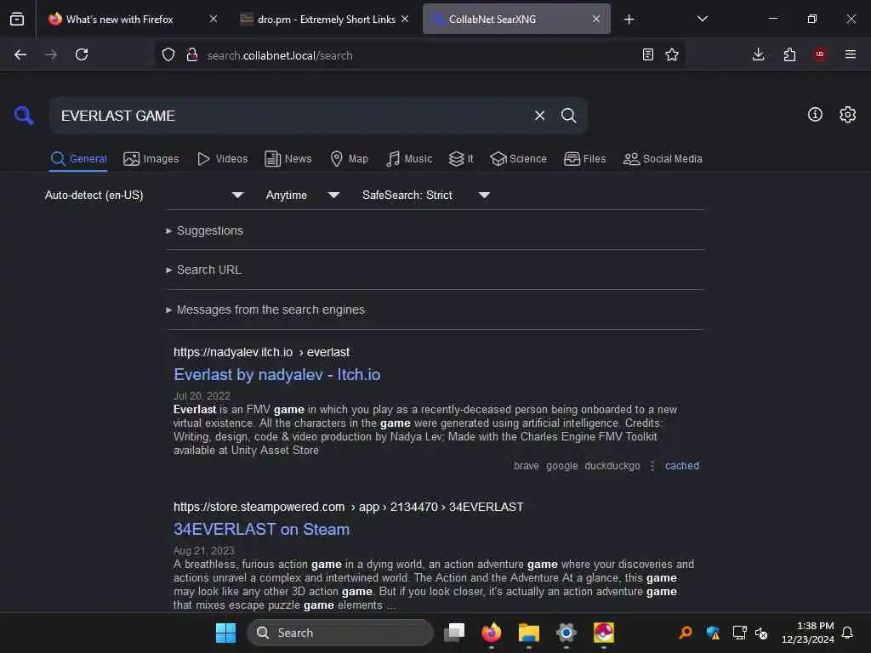Select the It search category

pyautogui.click(x=461, y=159)
